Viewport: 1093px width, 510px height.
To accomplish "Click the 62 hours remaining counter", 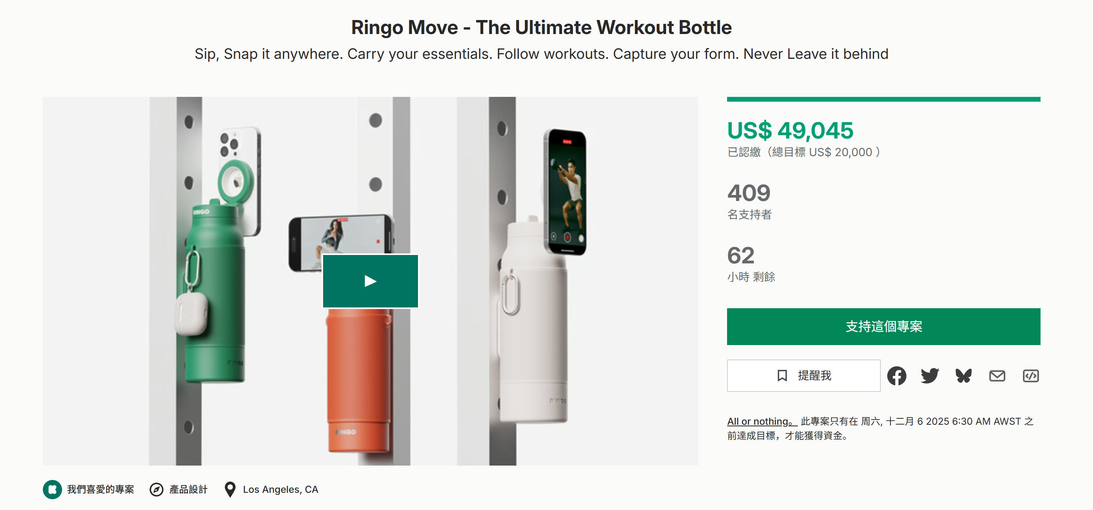I will pyautogui.click(x=740, y=255).
